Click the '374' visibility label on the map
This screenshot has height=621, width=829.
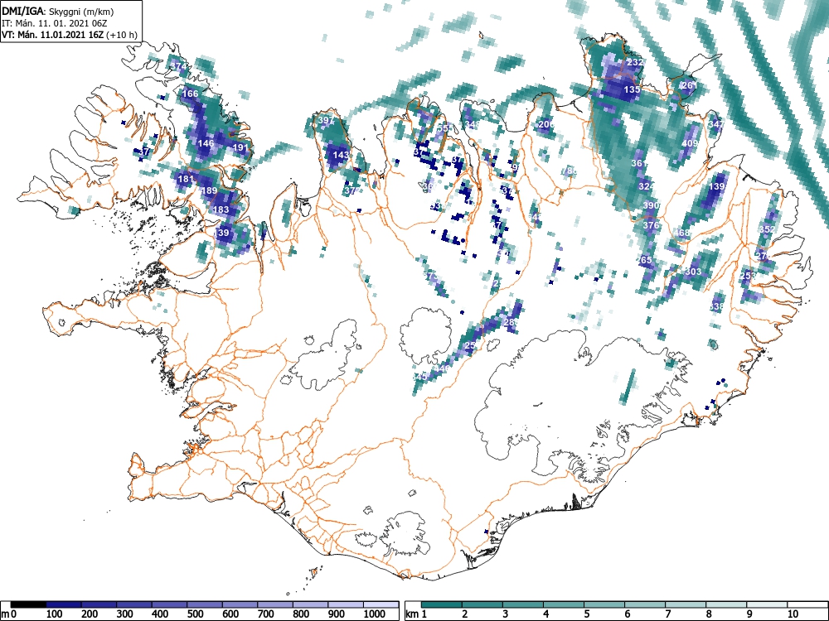[179, 66]
